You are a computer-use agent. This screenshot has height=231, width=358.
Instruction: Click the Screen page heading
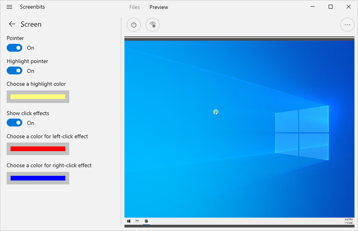click(x=31, y=24)
